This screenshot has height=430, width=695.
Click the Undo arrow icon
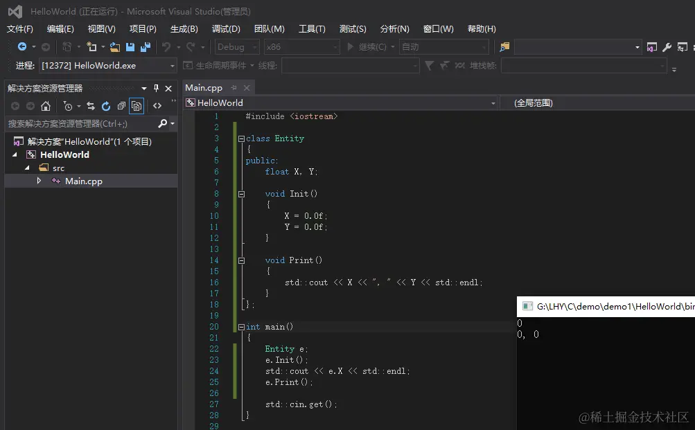click(166, 46)
